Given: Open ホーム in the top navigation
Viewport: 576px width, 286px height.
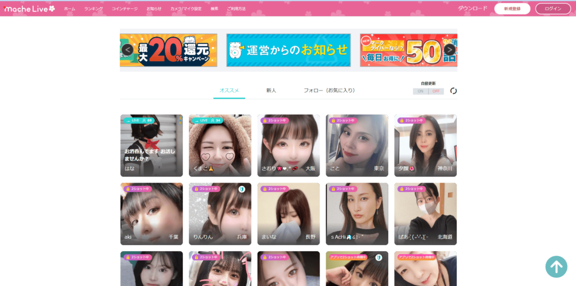Looking at the screenshot, I should (69, 9).
